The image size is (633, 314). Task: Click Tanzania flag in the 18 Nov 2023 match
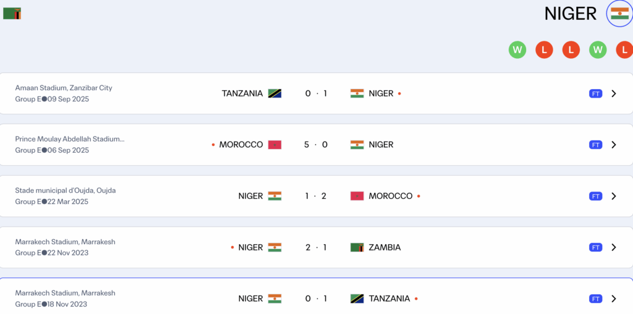tap(357, 299)
